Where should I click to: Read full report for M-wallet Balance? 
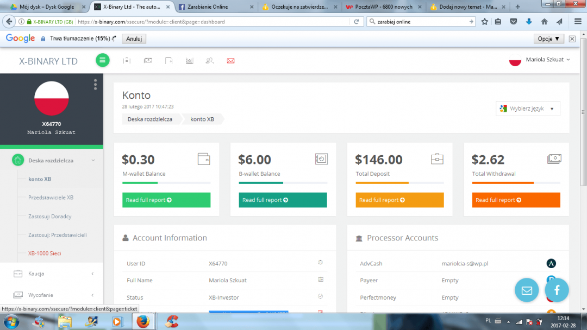166,200
